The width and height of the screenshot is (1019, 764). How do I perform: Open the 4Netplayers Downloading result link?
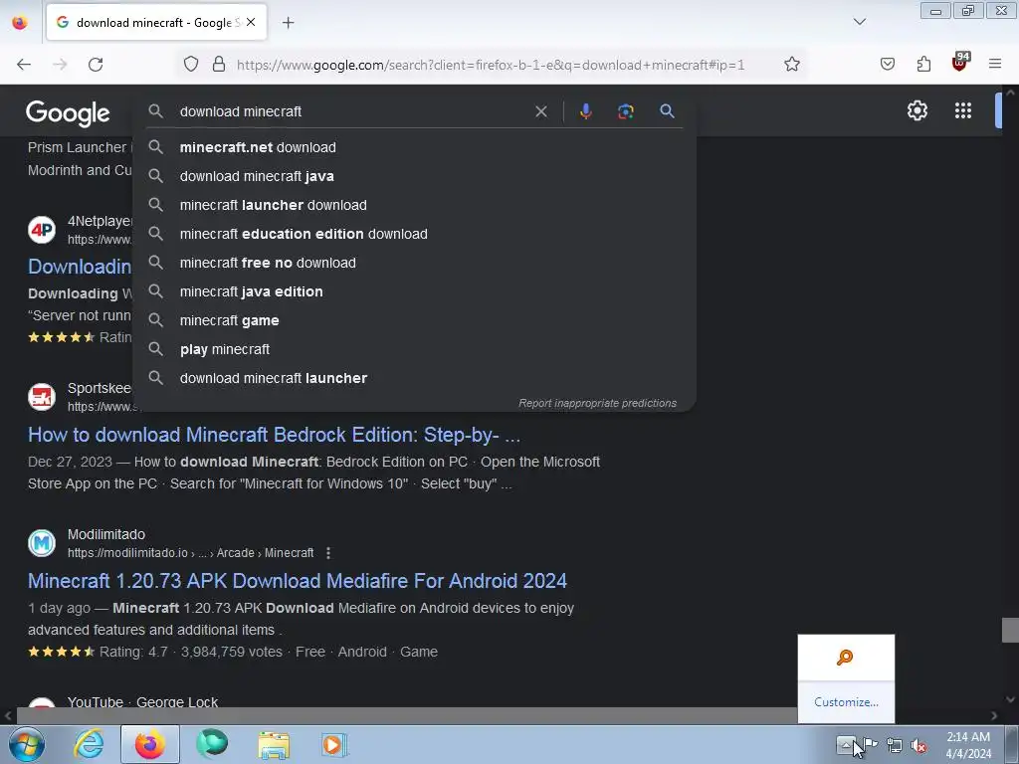(80, 267)
